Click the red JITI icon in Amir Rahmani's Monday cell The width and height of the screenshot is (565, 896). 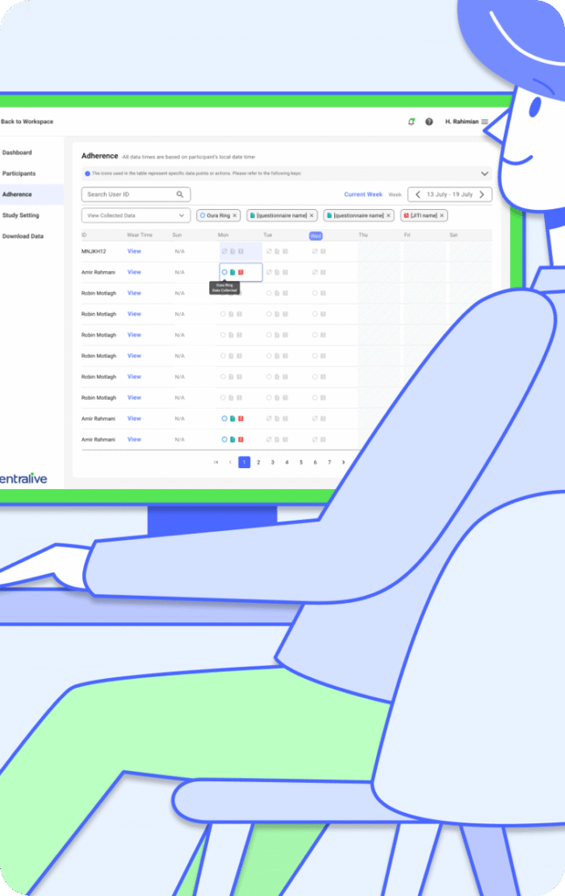(x=241, y=272)
